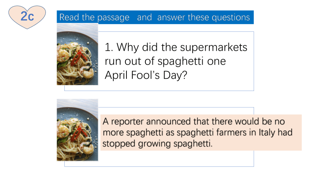Viewport: 318px width, 179px height.
Task: Click the 'stopped growing spaghetti.' line
Action: click(158, 143)
